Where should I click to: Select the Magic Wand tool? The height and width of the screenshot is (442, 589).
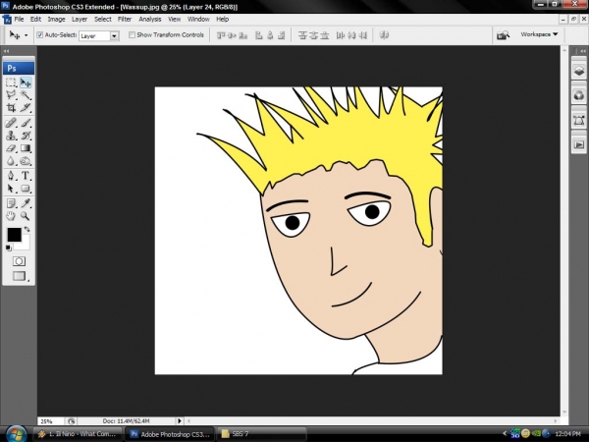pyautogui.click(x=26, y=95)
